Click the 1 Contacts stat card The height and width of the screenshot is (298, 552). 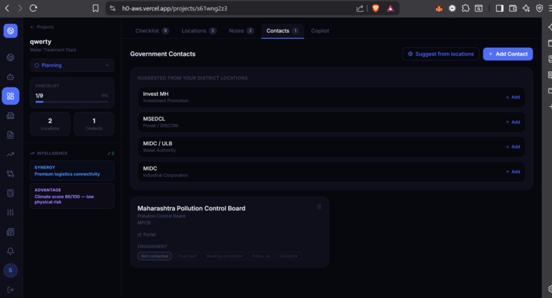[94, 123]
